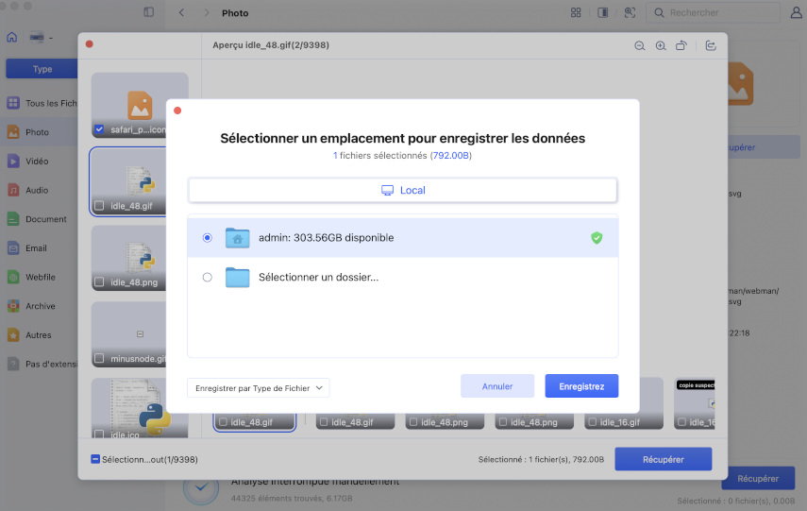Click the Webfile icon in sidebar
This screenshot has height=511, width=807.
pyautogui.click(x=13, y=277)
